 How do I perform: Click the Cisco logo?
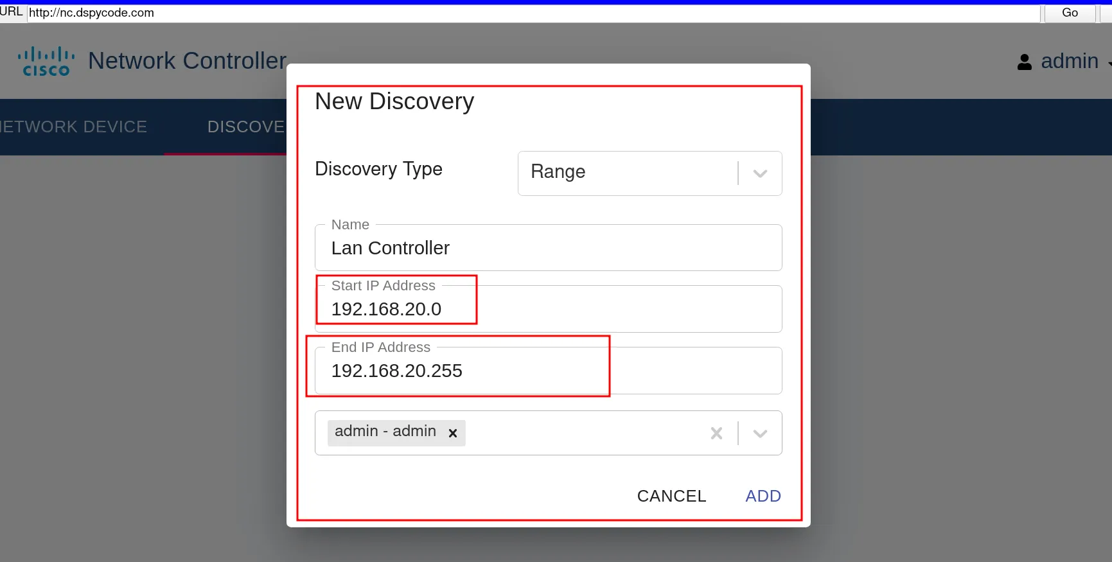pyautogui.click(x=46, y=62)
